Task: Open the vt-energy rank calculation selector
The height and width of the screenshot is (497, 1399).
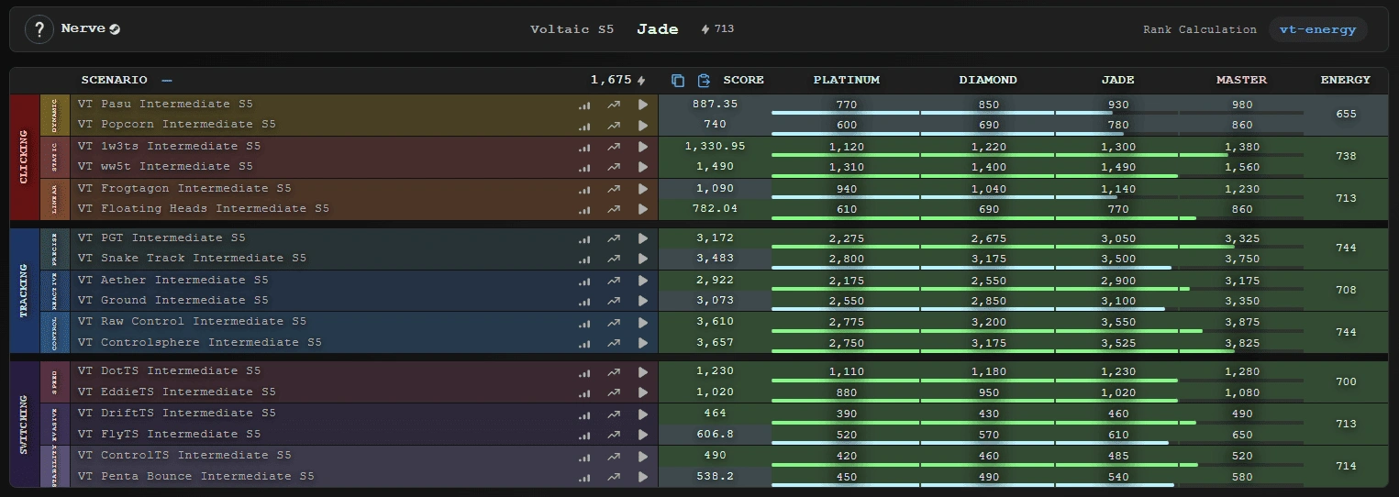Action: click(1317, 29)
